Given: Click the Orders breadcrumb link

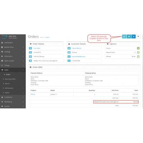Looking at the screenshot, I should [x=47, y=37].
